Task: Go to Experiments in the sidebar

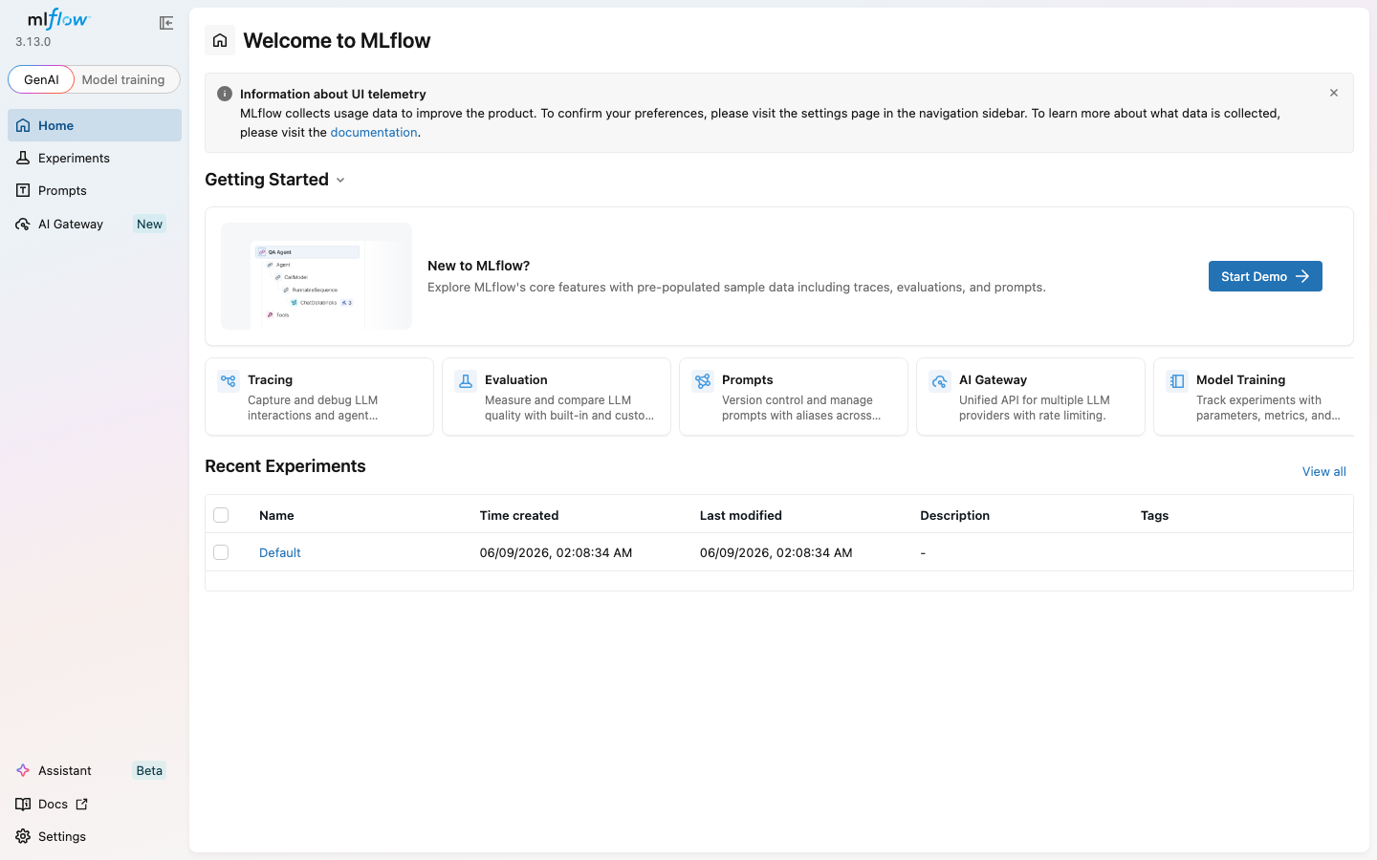Action: (x=95, y=158)
